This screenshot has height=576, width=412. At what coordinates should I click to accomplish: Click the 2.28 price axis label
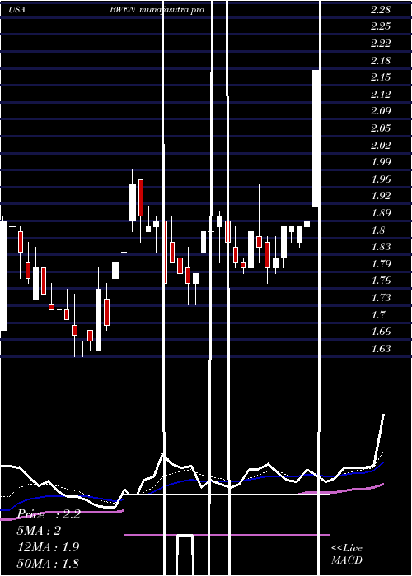(381, 10)
